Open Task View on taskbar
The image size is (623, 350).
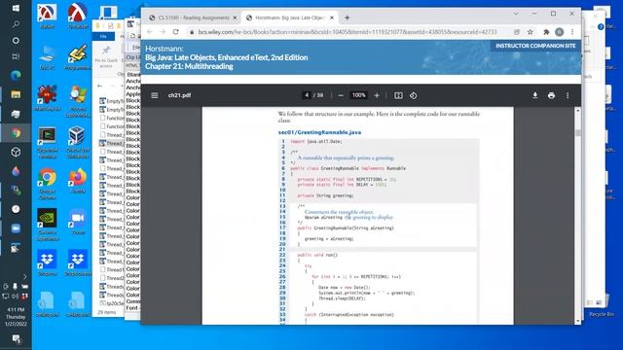tap(16, 56)
